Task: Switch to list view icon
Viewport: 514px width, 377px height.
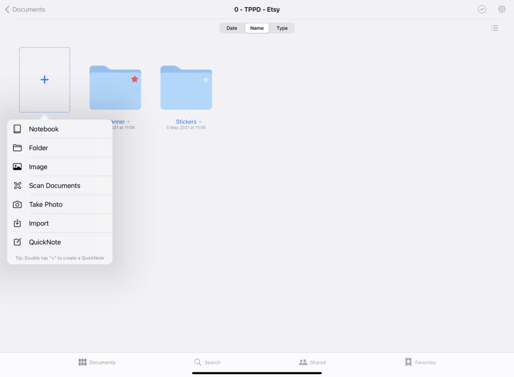Action: [494, 28]
